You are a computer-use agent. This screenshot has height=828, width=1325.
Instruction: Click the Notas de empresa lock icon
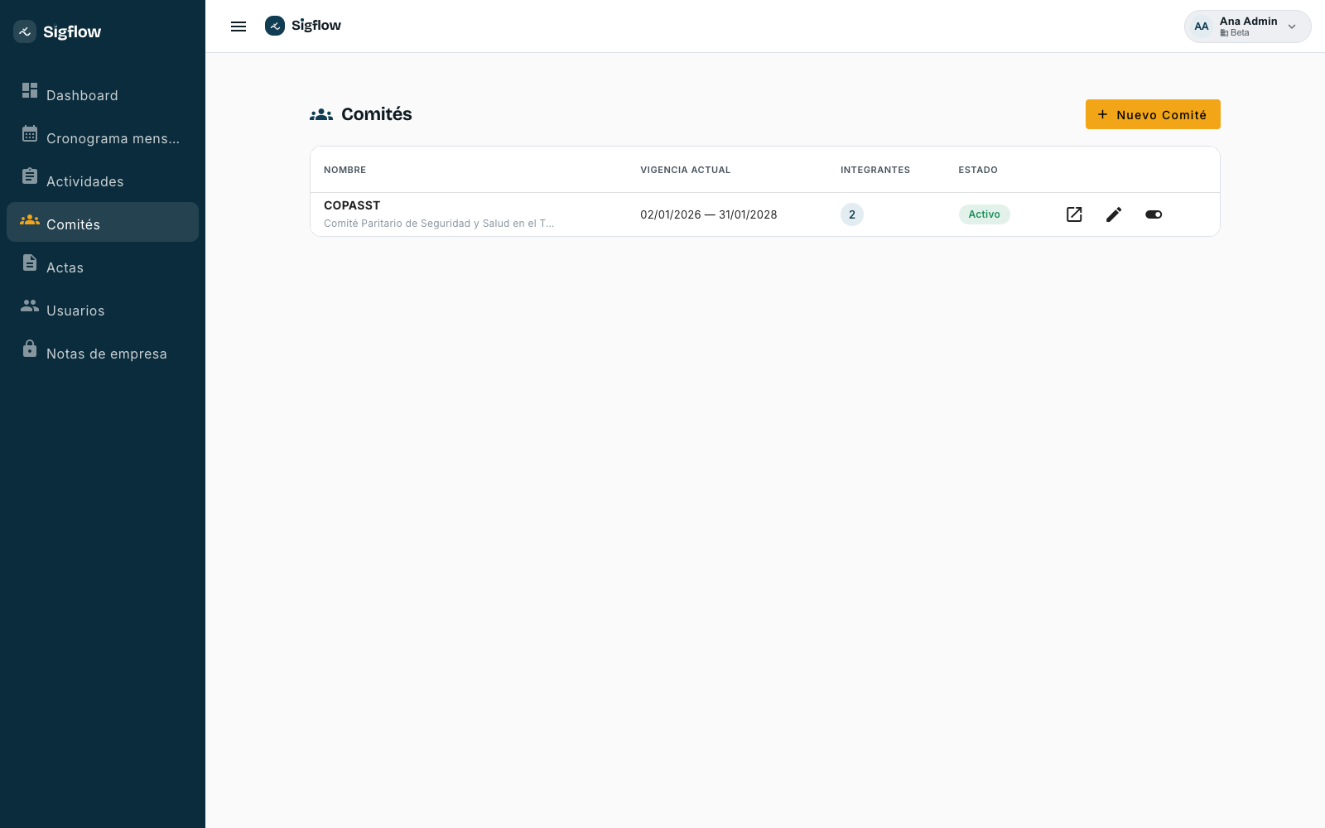pos(30,349)
